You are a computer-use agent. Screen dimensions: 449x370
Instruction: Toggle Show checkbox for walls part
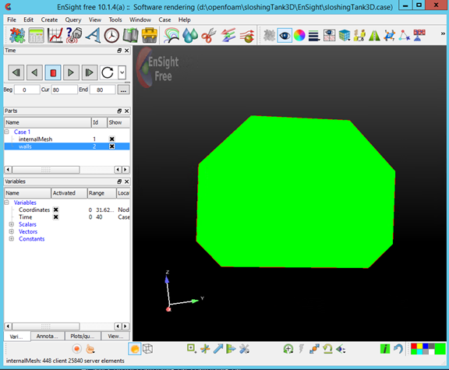pyautogui.click(x=112, y=146)
